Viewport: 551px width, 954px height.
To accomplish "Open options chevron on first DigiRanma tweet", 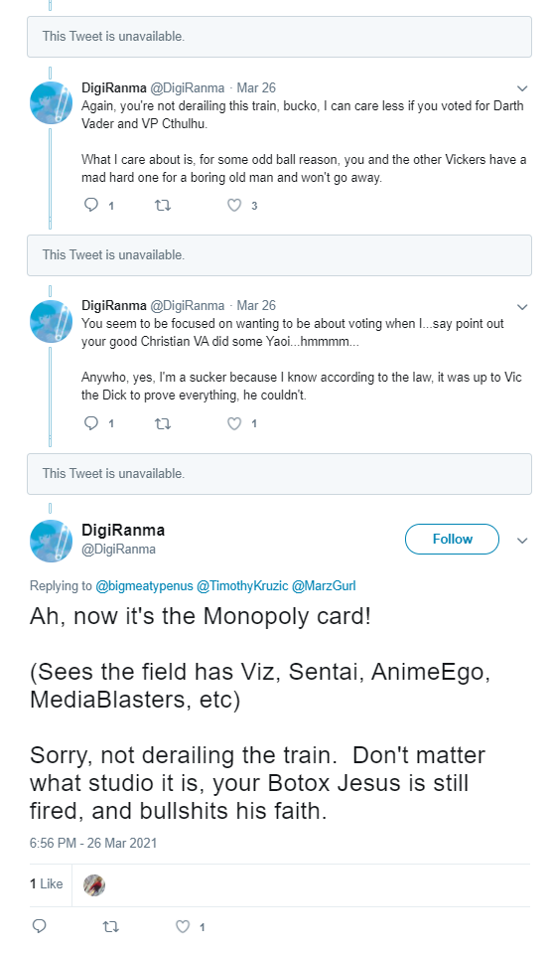I will [522, 88].
